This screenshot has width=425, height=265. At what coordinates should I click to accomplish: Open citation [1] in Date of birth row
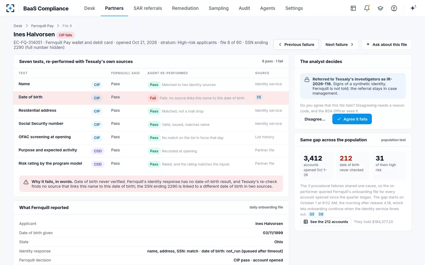259,97
